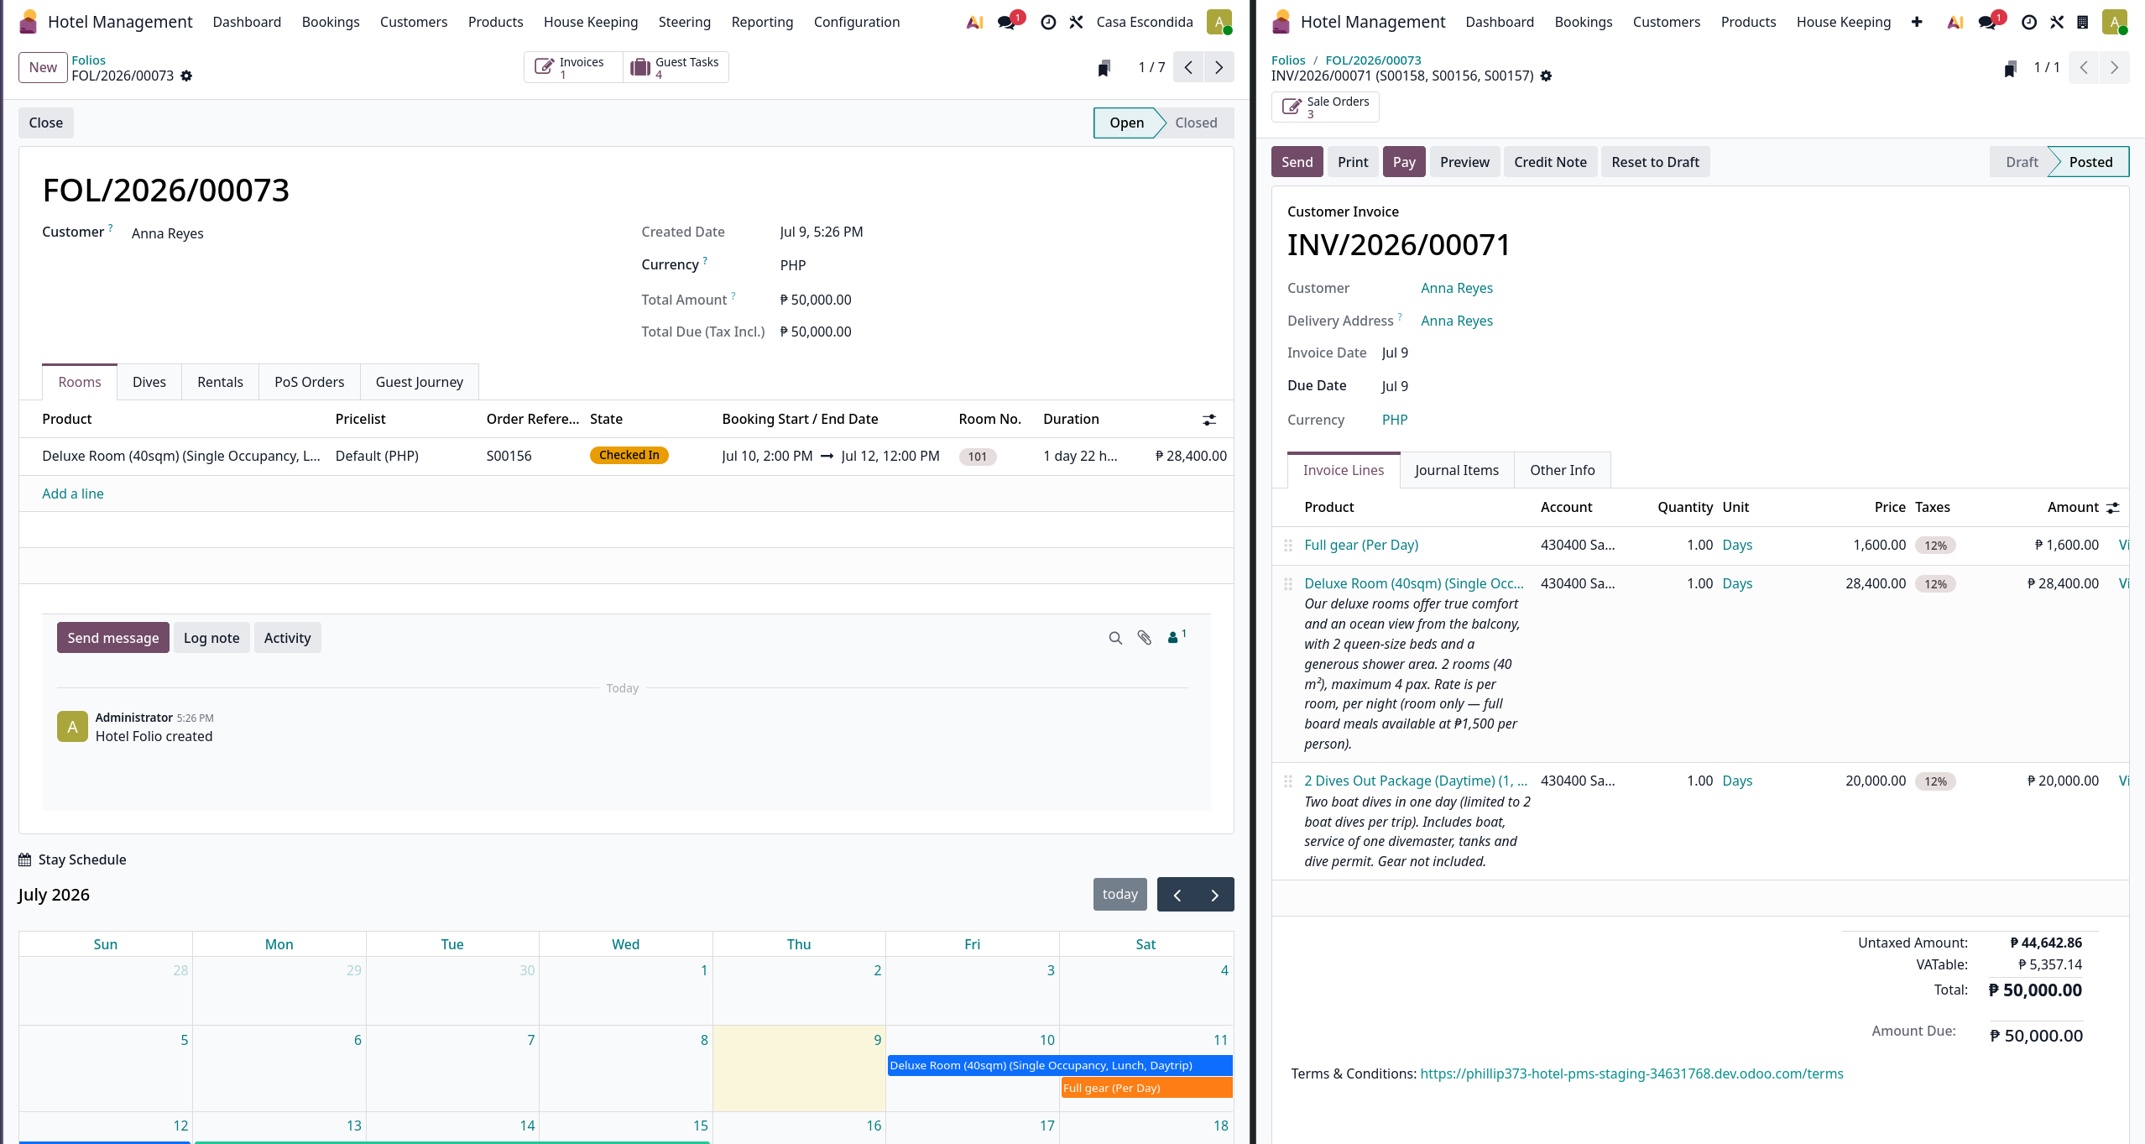Click plus more-menus icon in right window navbar
The width and height of the screenshot is (2145, 1144).
(1916, 23)
